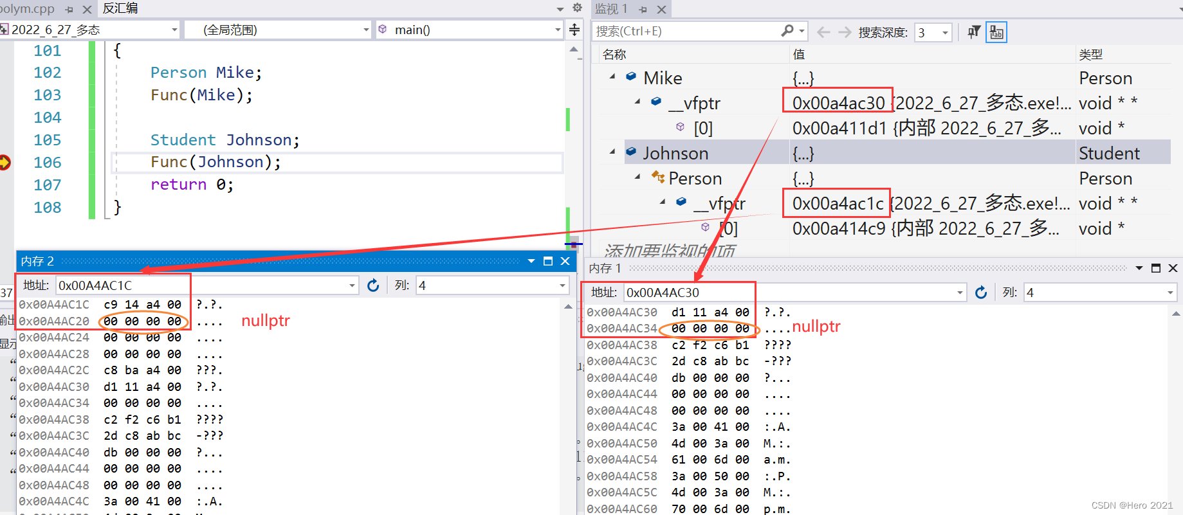Screen dimensions: 1183x515
Task: Click the watch search box 搜索(Ctrl+E)
Action: click(x=685, y=31)
